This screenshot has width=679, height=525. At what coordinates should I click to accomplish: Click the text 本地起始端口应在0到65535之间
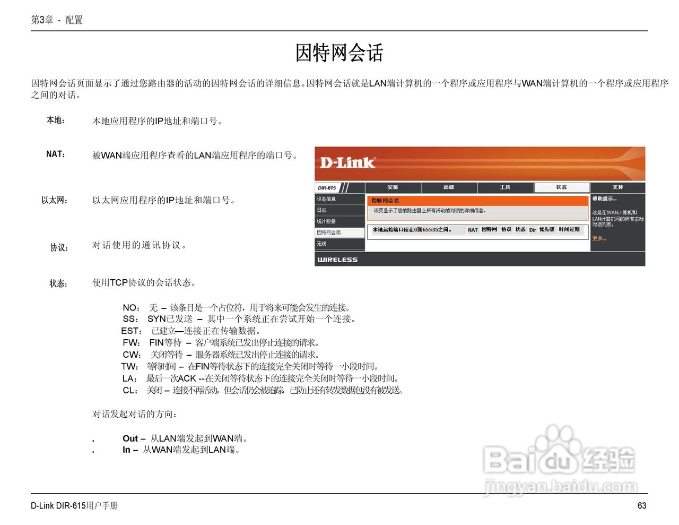[x=412, y=230]
